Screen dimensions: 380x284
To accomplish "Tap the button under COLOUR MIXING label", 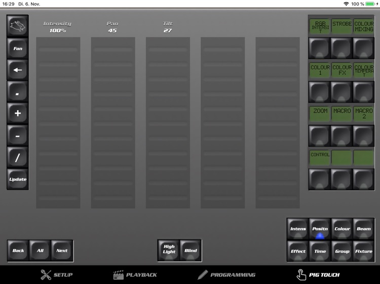I will click(363, 48).
